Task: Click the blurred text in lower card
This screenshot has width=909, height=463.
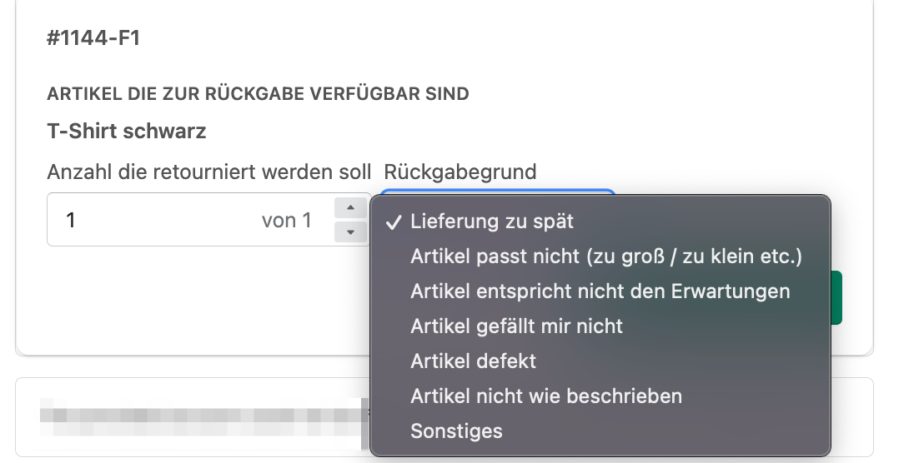Action: pyautogui.click(x=204, y=416)
